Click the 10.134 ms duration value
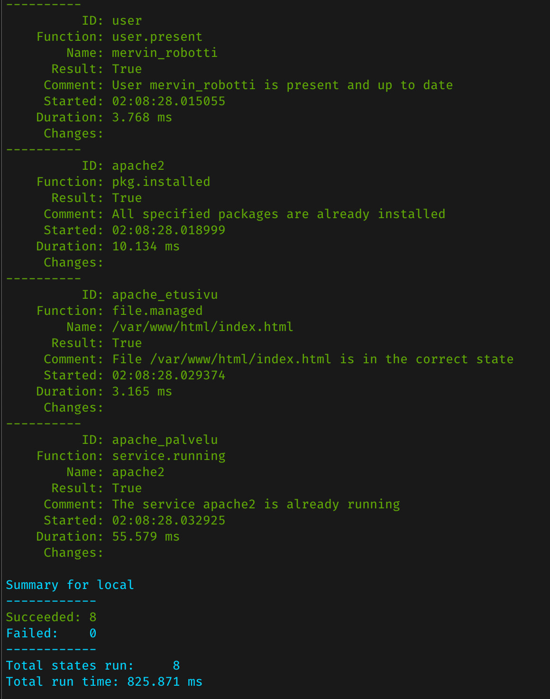550x699 pixels. tap(146, 247)
